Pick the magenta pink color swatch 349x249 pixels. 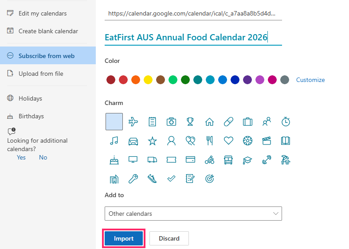[x=272, y=80]
